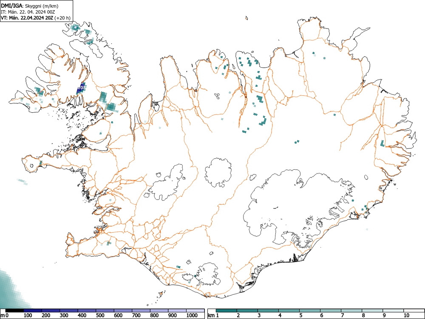Select the 'IT: Mán. 22. 04. 2024 00Z' line
The height and width of the screenshot is (319, 425).
27,12
